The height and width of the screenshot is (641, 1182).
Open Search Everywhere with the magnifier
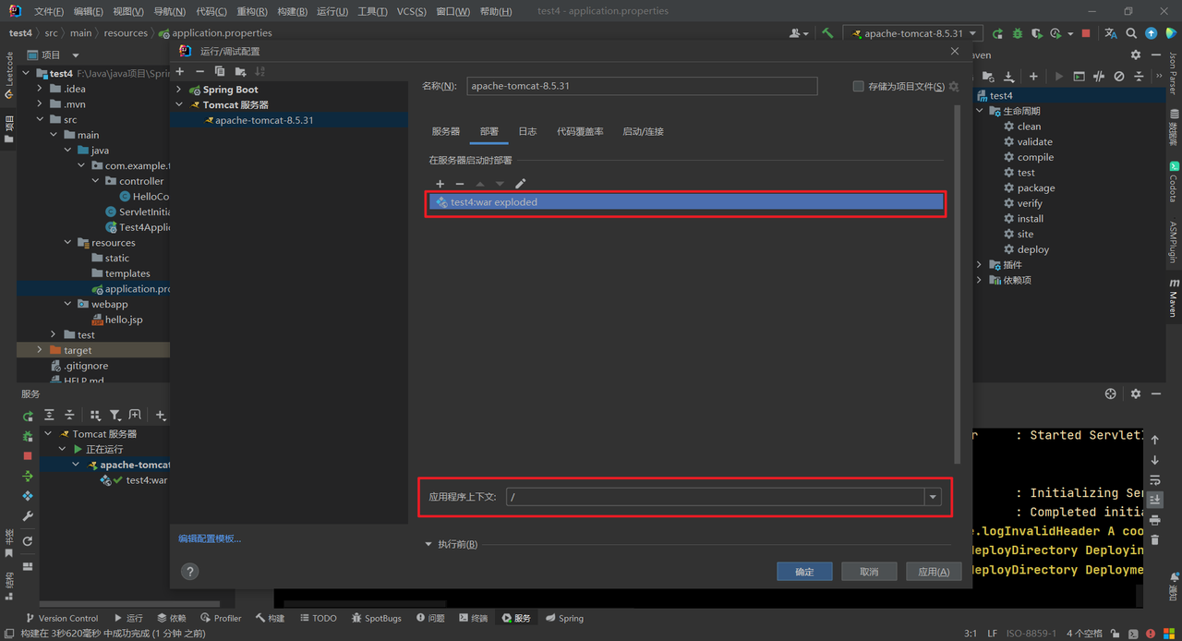tap(1131, 33)
